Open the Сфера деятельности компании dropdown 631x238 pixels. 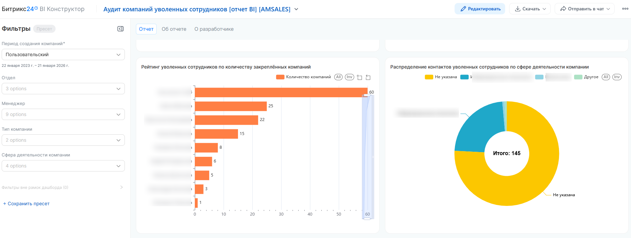coord(63,166)
